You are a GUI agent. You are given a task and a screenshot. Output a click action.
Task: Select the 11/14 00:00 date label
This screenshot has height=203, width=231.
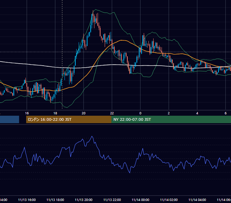[x=140, y=200]
